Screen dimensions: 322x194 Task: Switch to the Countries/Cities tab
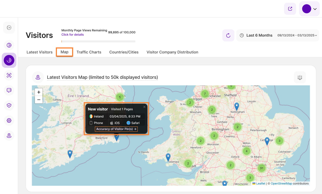click(x=124, y=52)
